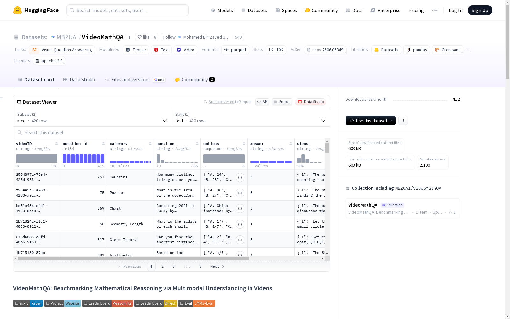510x319 pixels.
Task: Open the Pricing page
Action: 416,10
